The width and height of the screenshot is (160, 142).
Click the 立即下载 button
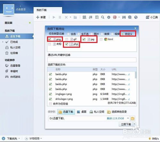126,124
